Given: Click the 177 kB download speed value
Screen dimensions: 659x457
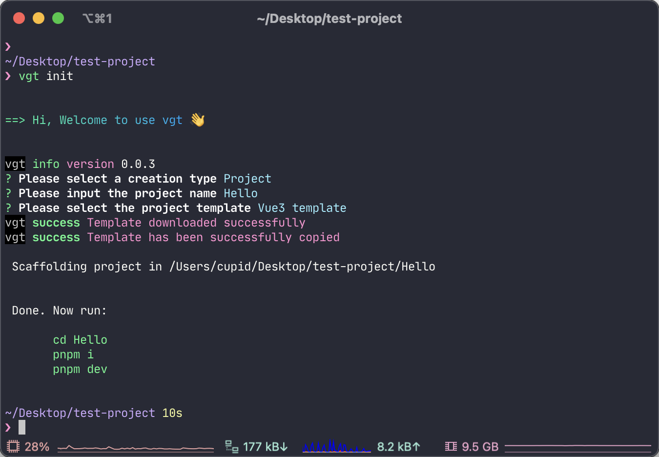Looking at the screenshot, I should pyautogui.click(x=265, y=447).
